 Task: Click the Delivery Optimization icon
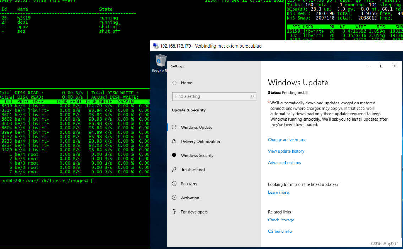point(174,141)
